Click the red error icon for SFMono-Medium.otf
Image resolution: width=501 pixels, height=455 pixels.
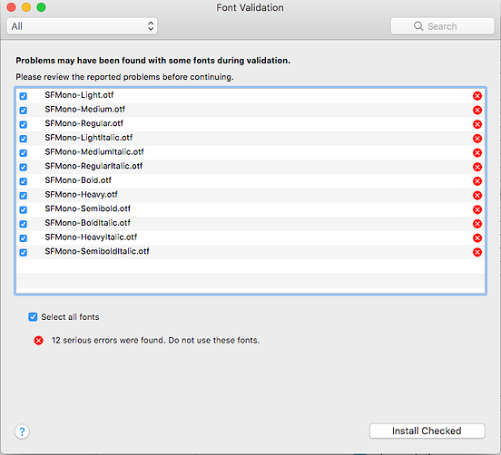pos(477,110)
